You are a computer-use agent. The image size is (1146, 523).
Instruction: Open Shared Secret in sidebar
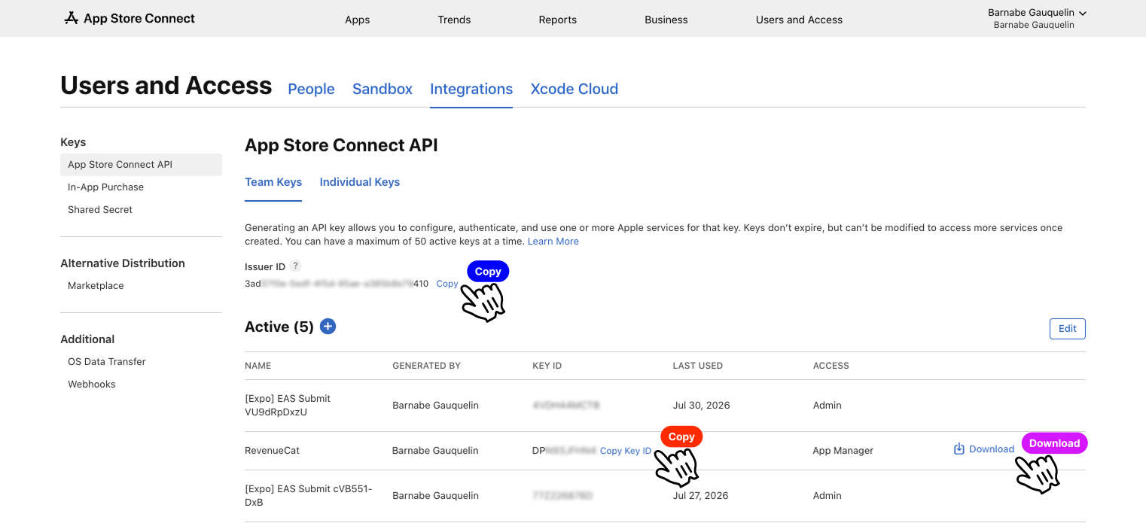(x=100, y=210)
